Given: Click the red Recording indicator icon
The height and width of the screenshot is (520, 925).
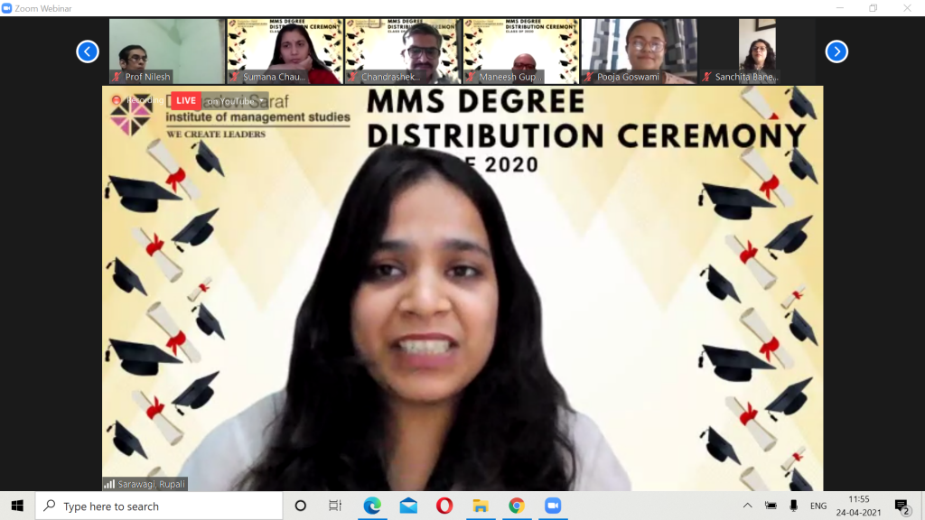Looking at the screenshot, I should (117, 100).
